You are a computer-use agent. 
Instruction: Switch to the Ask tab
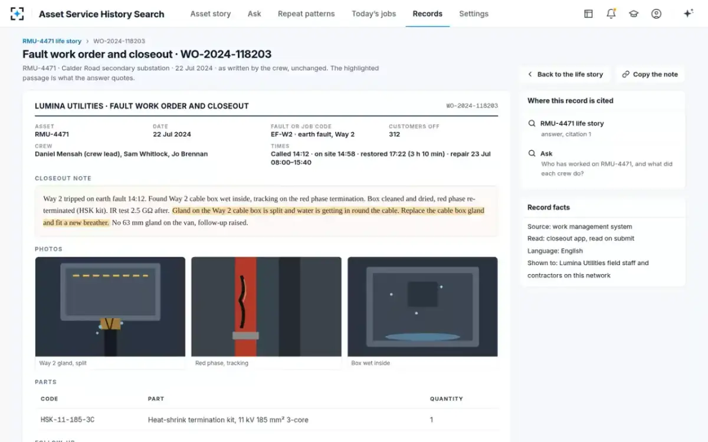coord(254,14)
